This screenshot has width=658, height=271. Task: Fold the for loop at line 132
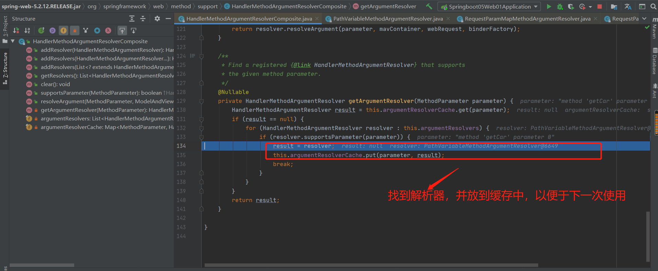tap(202, 128)
